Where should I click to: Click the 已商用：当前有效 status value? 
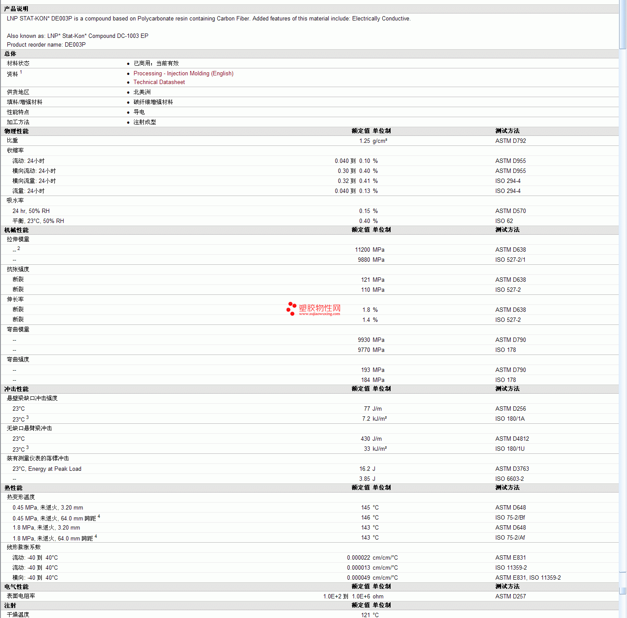coord(156,64)
